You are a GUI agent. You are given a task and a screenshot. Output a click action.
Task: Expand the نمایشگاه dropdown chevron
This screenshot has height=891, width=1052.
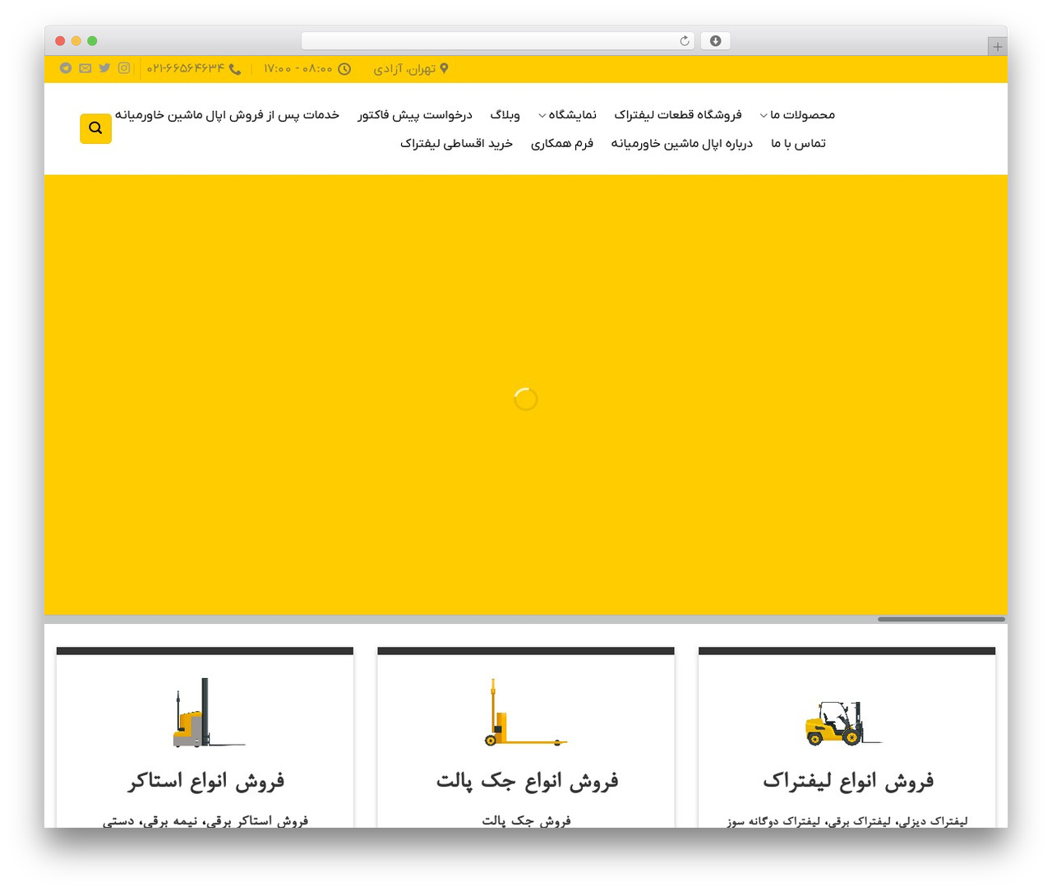point(542,116)
